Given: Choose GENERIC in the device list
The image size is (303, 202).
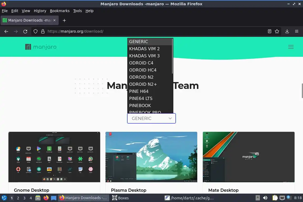Looking at the screenshot, I should [150, 42].
